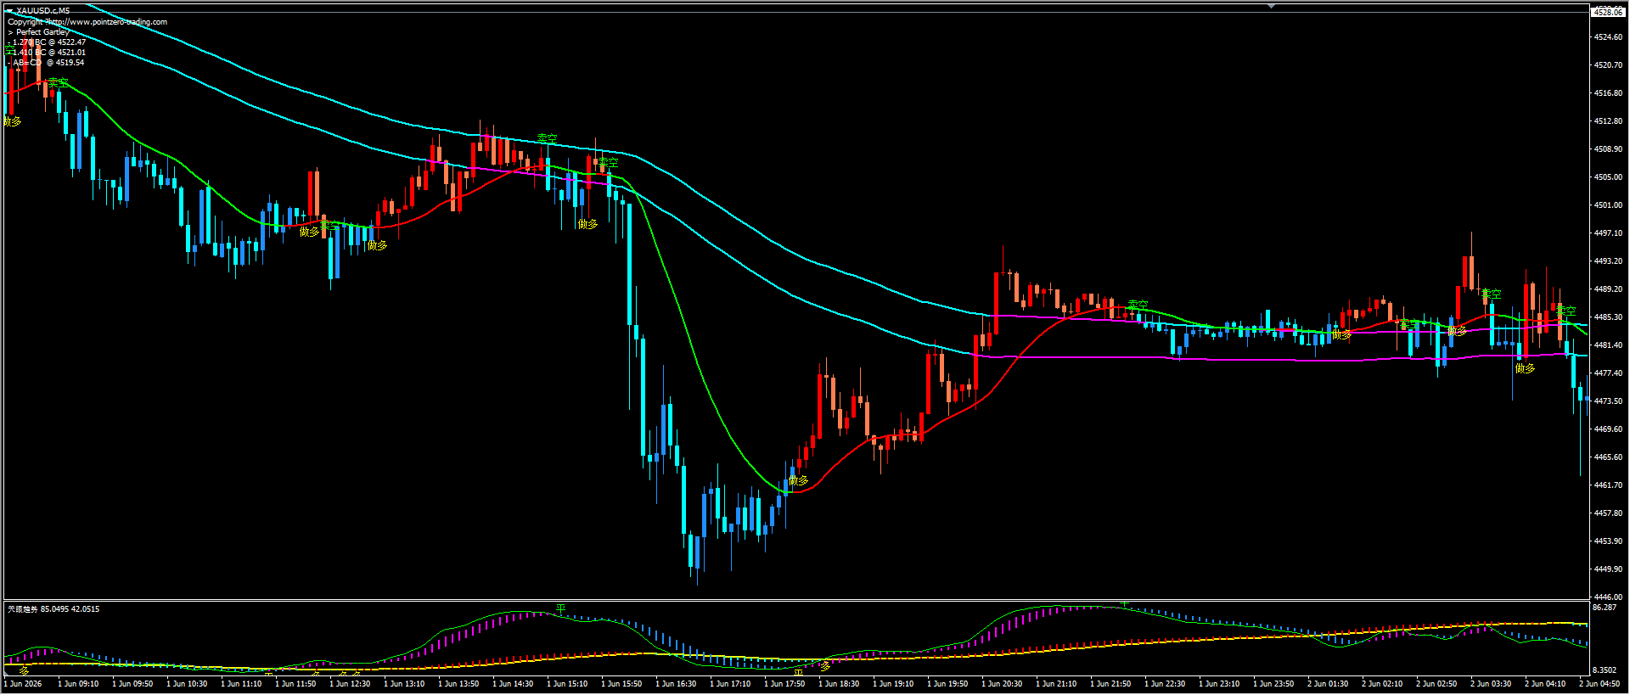The height and width of the screenshot is (695, 1630).
Task: Click price scale value 4493.20
Action: coord(1608,261)
